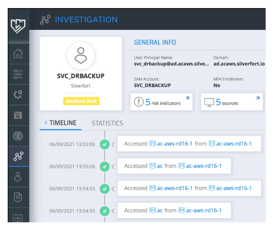Screen dimensions: 273x230
Task: Open the search window icon in sidebar
Action: pos(18,115)
